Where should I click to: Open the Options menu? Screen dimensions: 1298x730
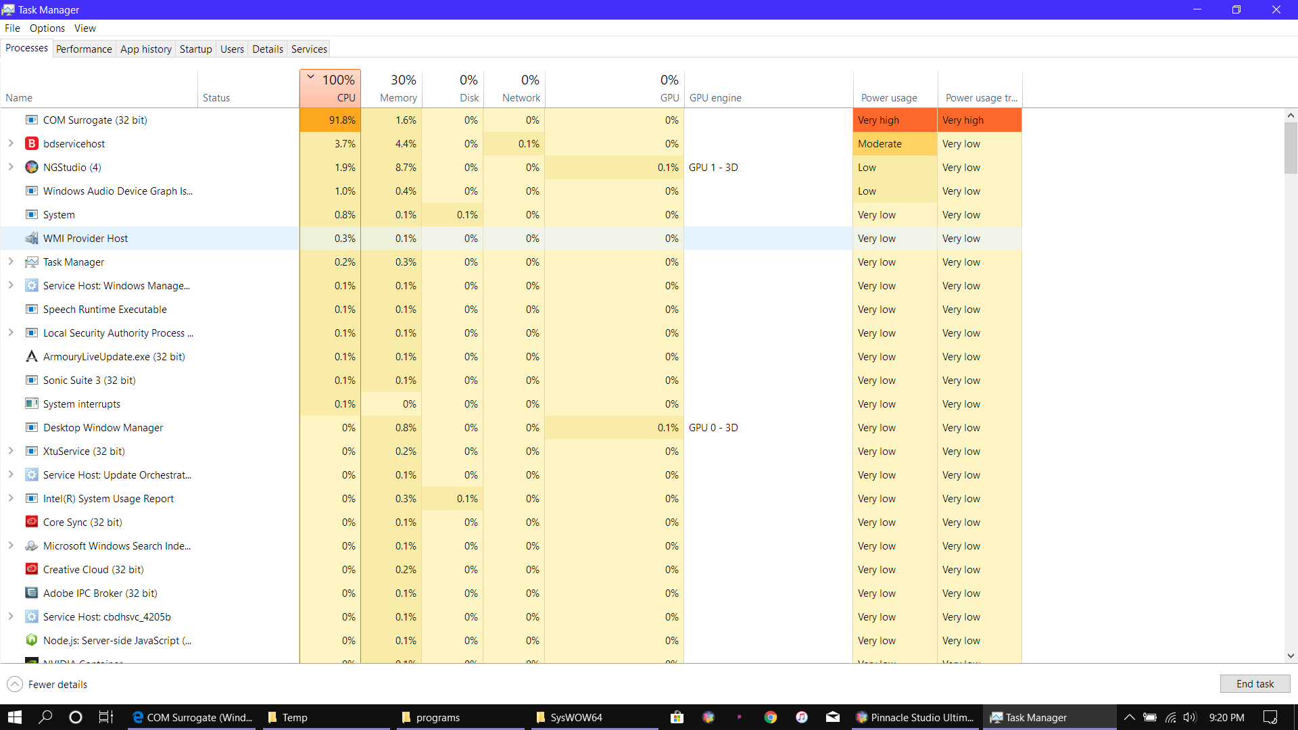point(47,28)
